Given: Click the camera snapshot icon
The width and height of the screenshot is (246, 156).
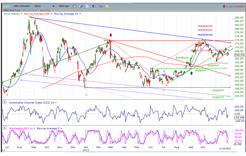Looking at the screenshot, I should pyautogui.click(x=100, y=6).
